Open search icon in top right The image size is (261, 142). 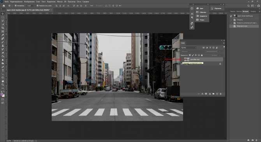point(248,6)
